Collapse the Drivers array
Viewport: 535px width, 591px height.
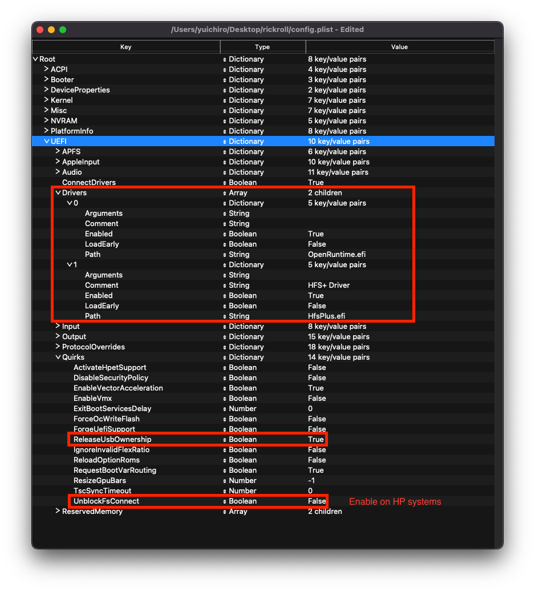tap(58, 192)
